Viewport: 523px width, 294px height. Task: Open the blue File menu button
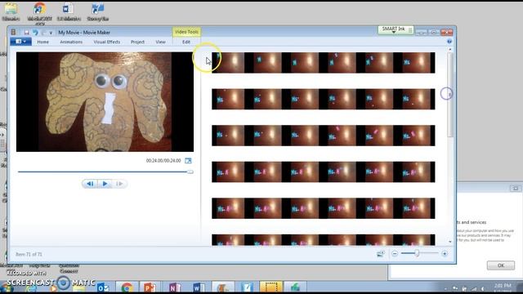tap(20, 42)
